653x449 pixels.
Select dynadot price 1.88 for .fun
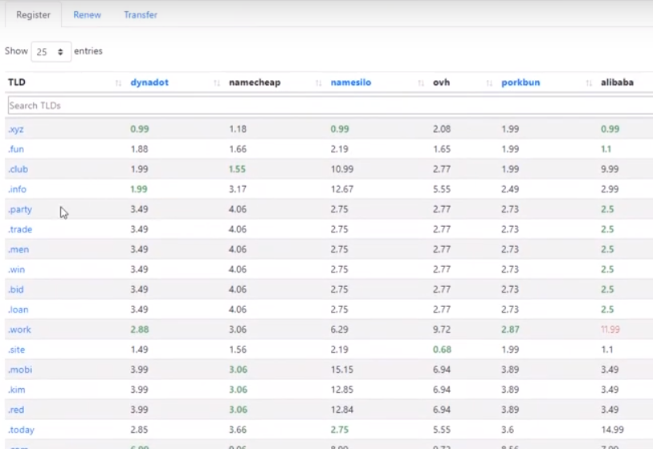[x=139, y=149]
